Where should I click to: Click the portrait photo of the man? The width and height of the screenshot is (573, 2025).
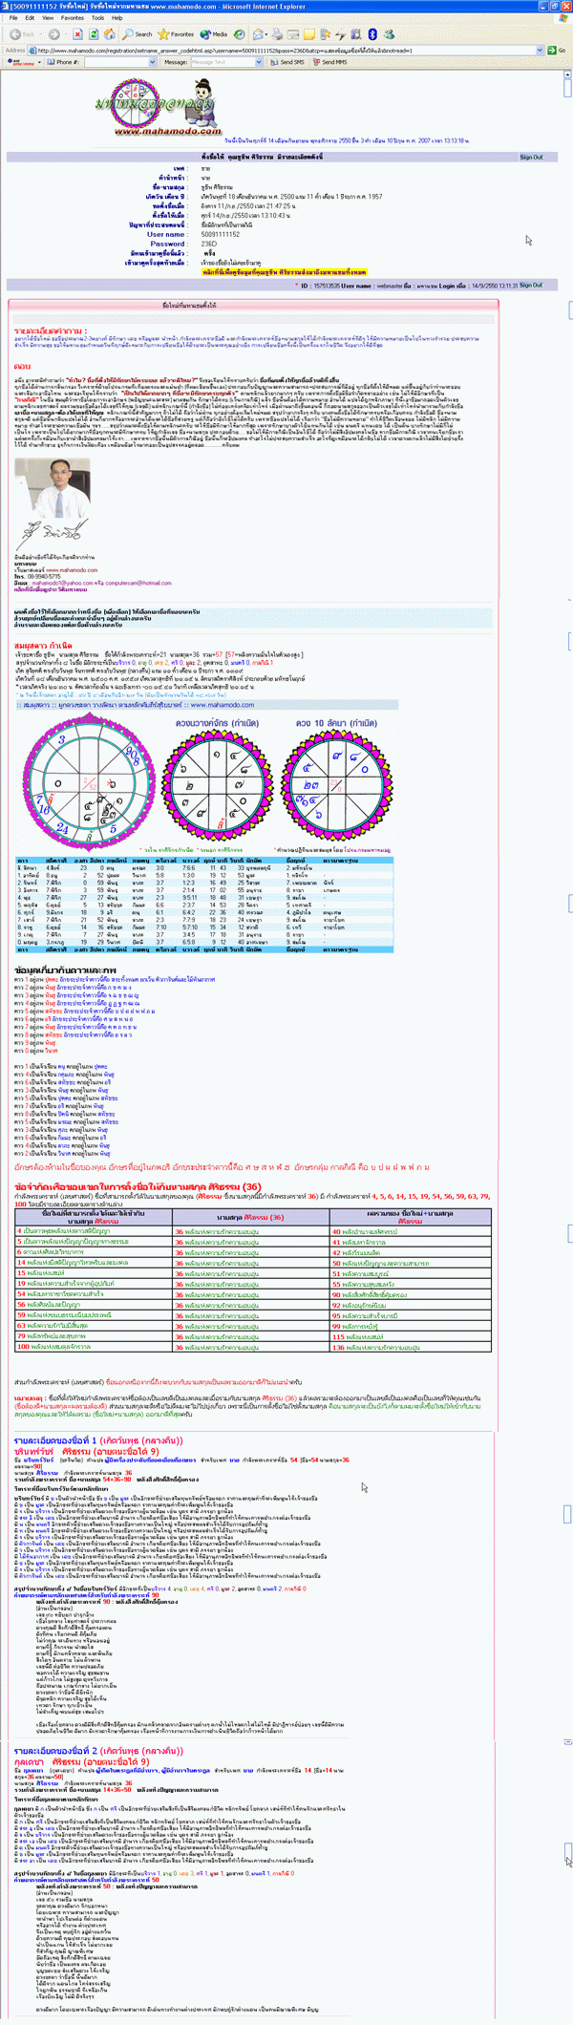tap(53, 489)
